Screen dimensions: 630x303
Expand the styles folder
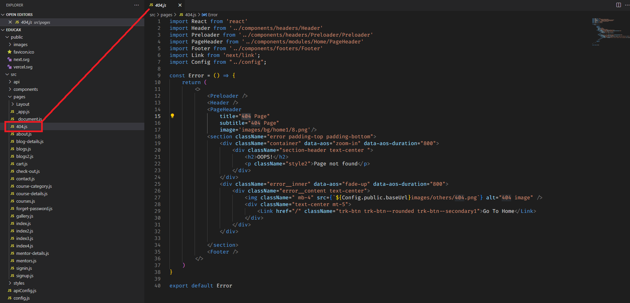[19, 283]
